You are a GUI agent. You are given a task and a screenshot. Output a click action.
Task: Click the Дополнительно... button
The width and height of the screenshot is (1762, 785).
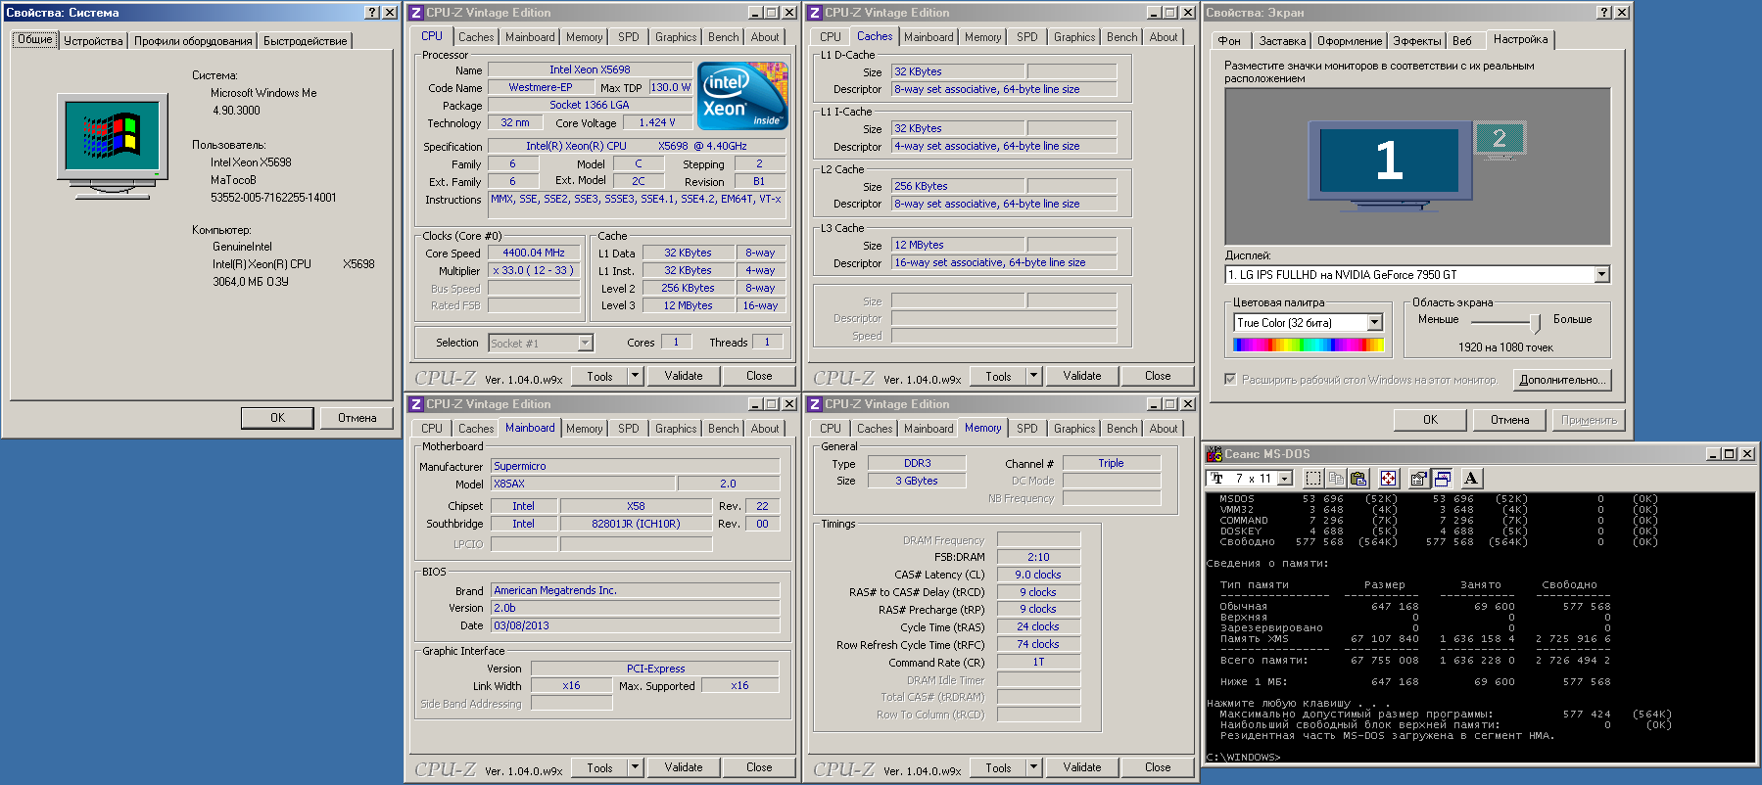coord(1561,380)
